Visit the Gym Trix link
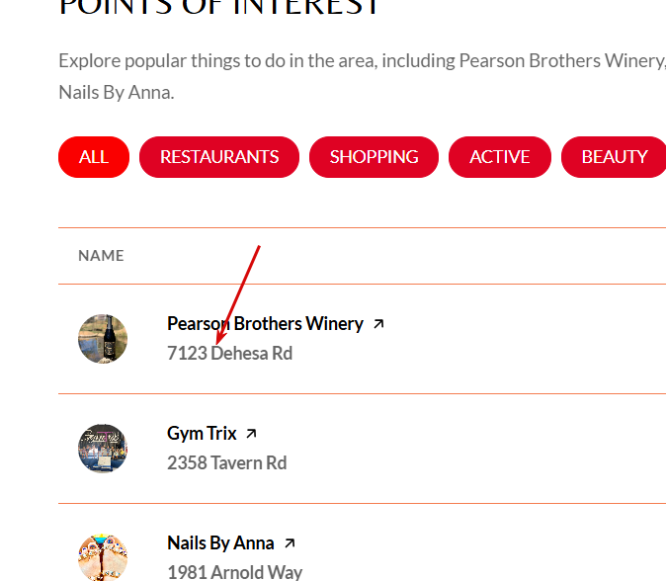This screenshot has height=581, width=666. tap(202, 433)
